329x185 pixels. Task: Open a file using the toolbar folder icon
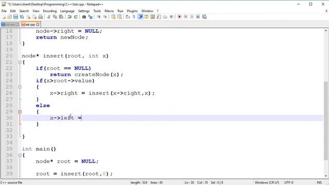tap(9, 17)
